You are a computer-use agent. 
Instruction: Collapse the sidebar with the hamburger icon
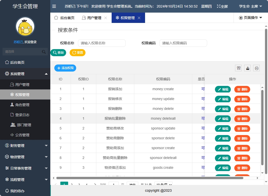(54, 6)
